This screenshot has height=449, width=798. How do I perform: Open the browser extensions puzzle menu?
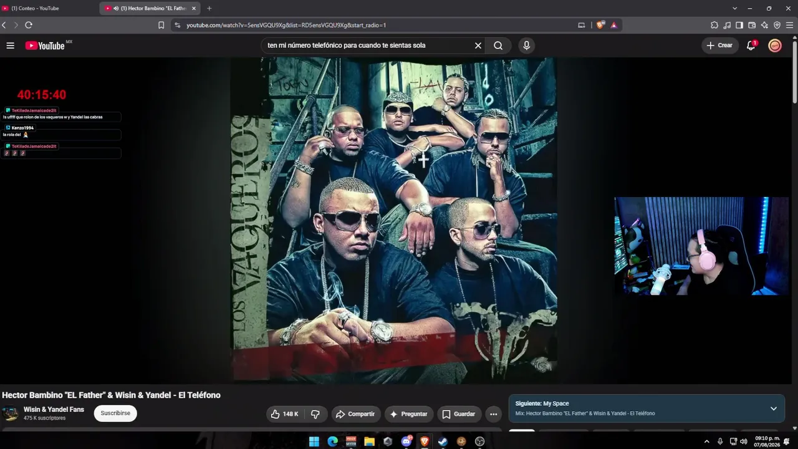[x=714, y=25]
